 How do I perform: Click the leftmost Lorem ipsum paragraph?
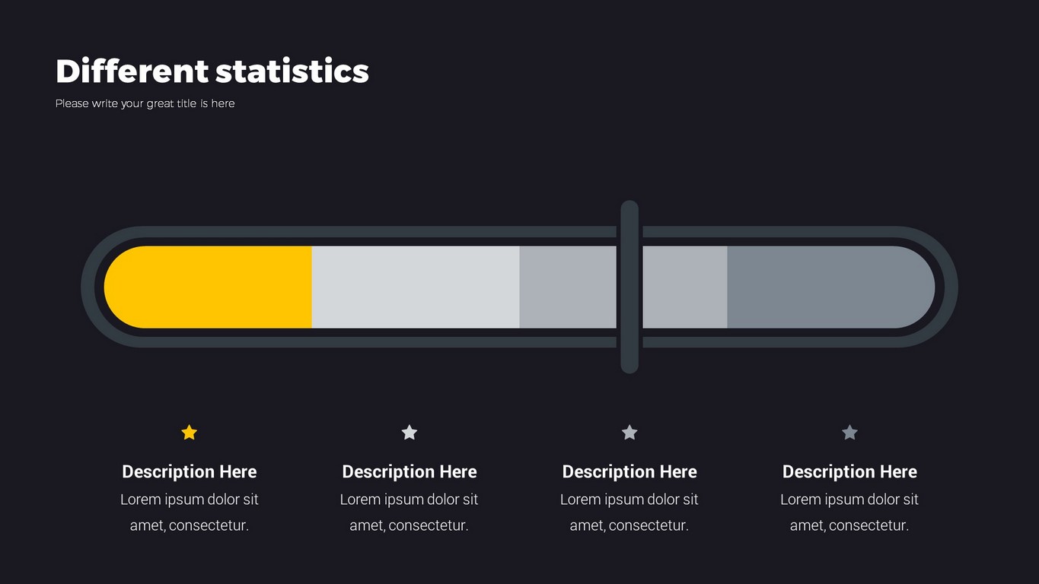pyautogui.click(x=190, y=512)
